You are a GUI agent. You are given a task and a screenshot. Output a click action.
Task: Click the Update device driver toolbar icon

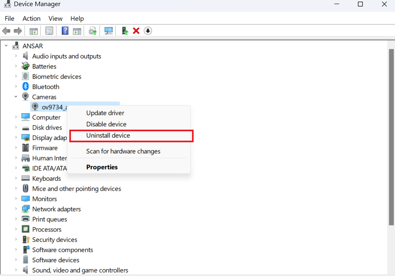(93, 31)
